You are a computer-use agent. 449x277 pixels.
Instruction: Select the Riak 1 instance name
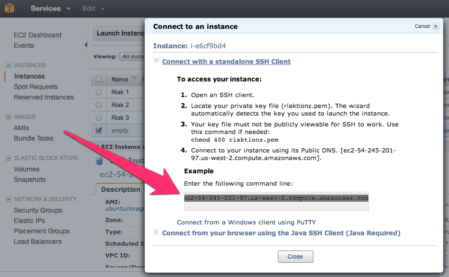(x=120, y=92)
